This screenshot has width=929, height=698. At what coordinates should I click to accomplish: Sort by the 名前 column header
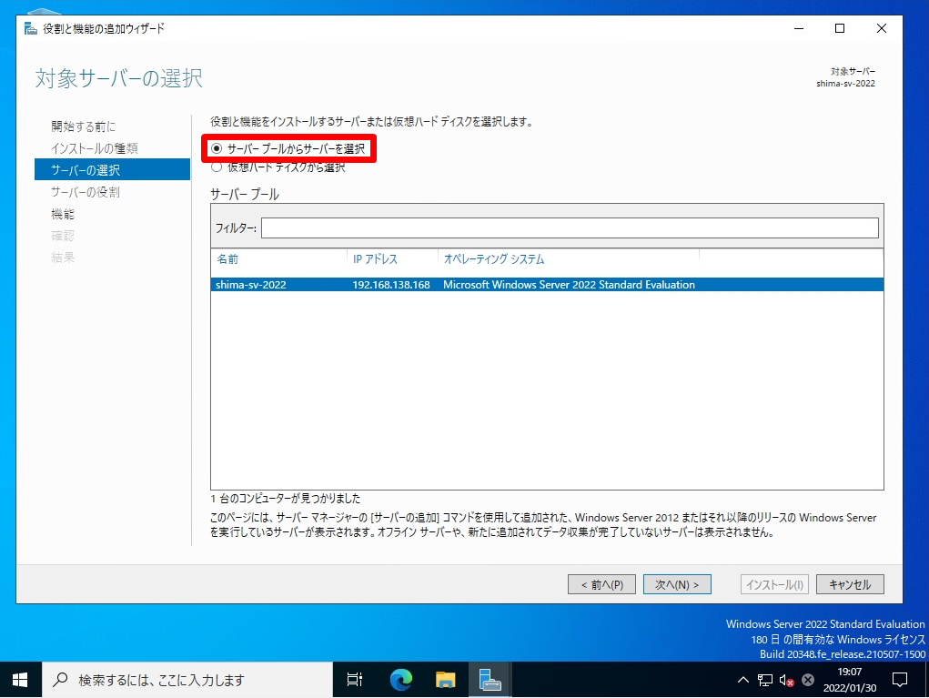pyautogui.click(x=227, y=259)
